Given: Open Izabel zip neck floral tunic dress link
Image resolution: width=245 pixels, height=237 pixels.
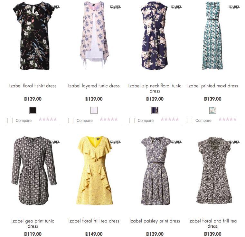Looking at the screenshot, I should tap(155, 88).
